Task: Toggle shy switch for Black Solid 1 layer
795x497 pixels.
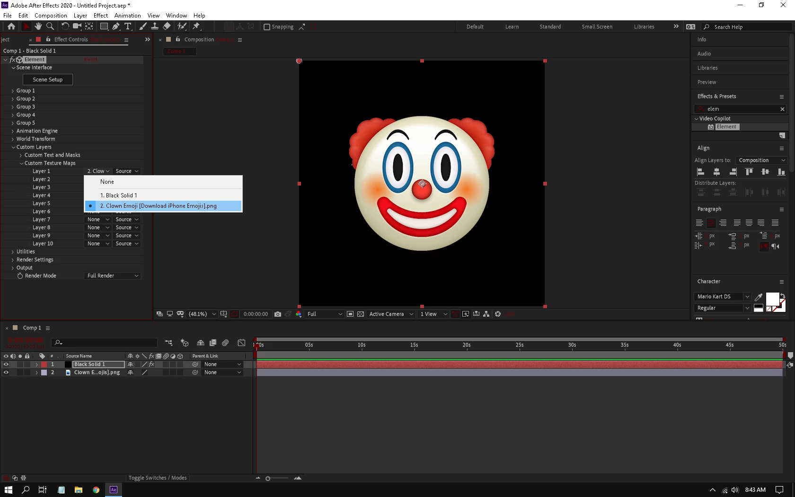Action: (130, 364)
